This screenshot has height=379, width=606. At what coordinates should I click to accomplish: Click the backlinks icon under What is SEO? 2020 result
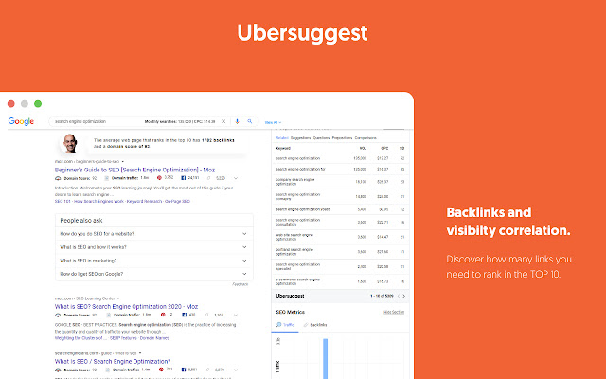pos(207,316)
